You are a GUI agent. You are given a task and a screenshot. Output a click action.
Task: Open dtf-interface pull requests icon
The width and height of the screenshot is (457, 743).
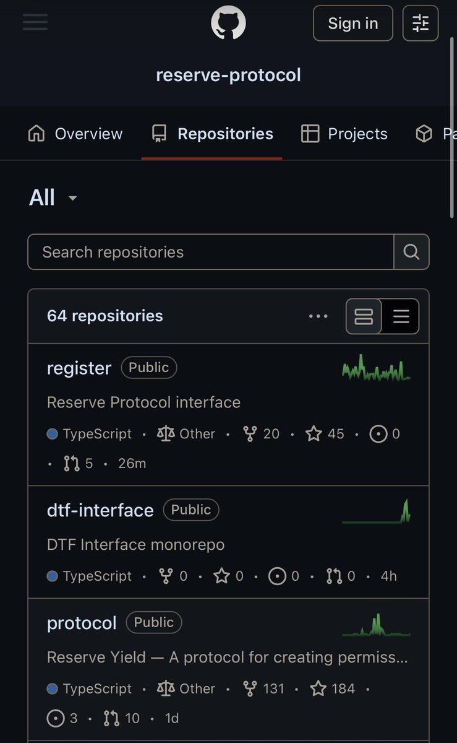(334, 576)
